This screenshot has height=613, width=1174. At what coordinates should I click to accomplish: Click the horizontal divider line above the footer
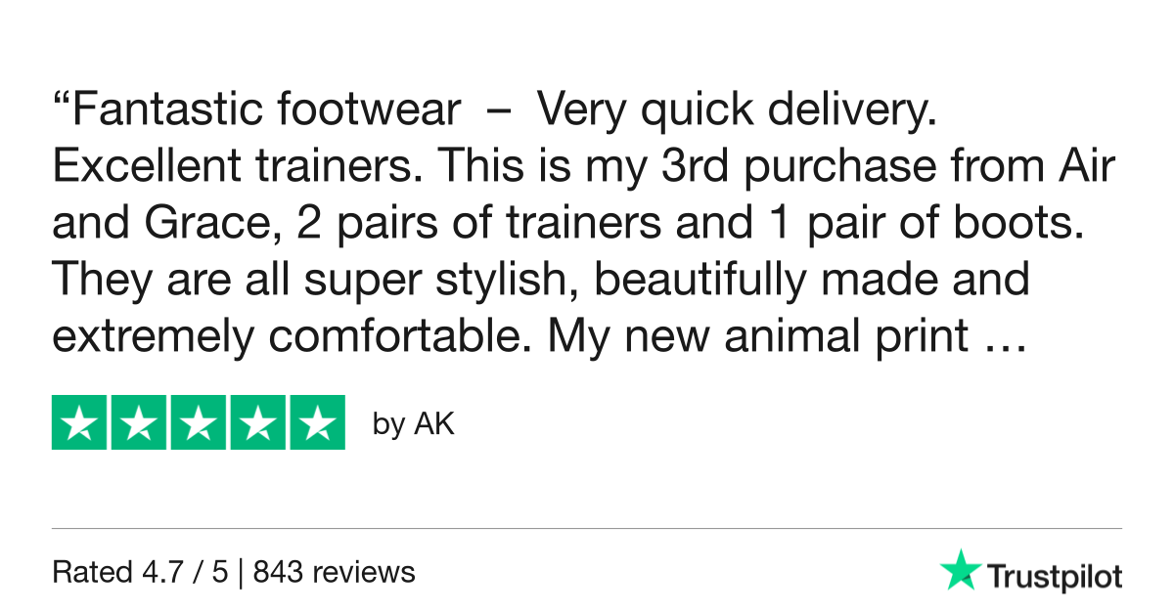[587, 529]
